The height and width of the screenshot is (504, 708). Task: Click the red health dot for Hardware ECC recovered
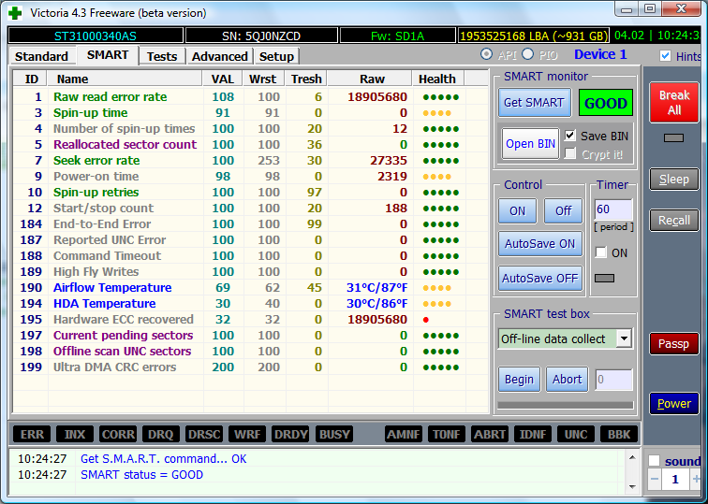[x=426, y=320]
